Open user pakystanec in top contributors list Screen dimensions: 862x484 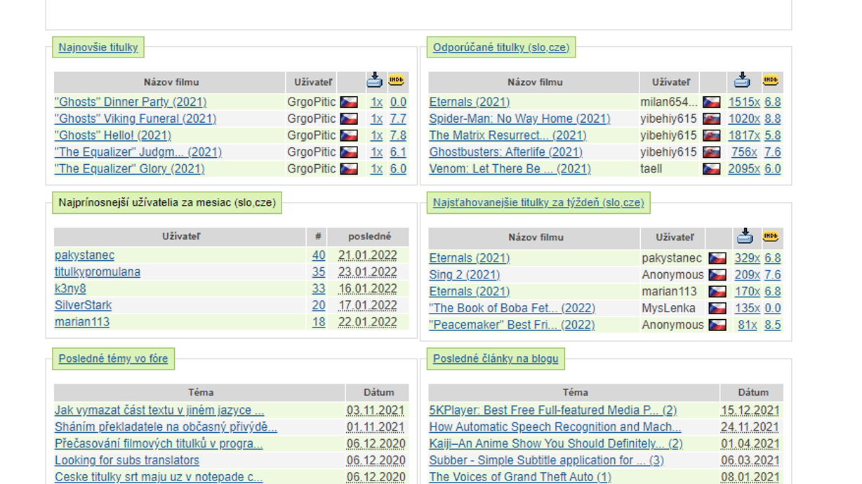pyautogui.click(x=84, y=255)
